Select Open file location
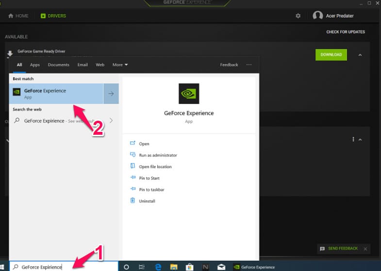381x271 pixels. click(x=155, y=167)
